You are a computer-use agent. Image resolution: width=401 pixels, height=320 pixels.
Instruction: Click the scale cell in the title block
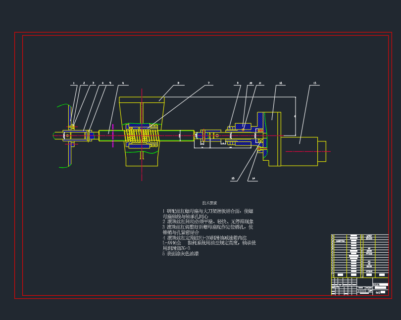(x=378, y=292)
